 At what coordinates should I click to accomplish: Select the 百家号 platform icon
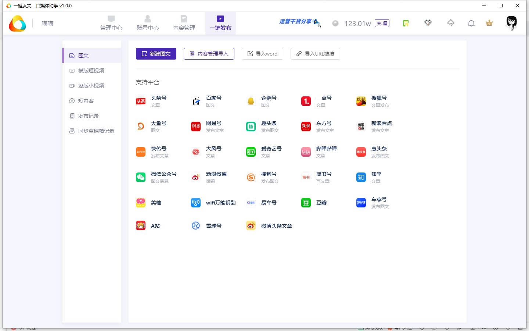(196, 101)
